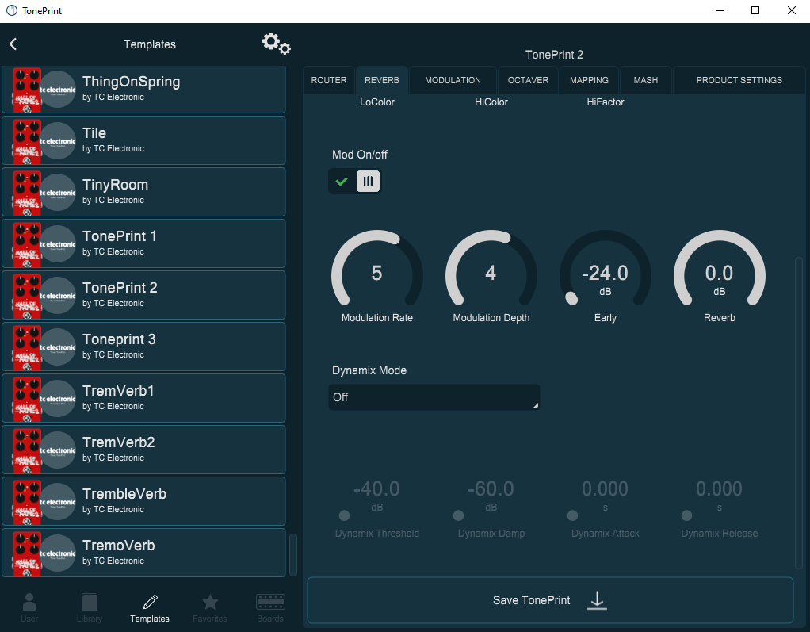810x632 pixels.
Task: Switch to the ROUTER tab
Action: (329, 80)
